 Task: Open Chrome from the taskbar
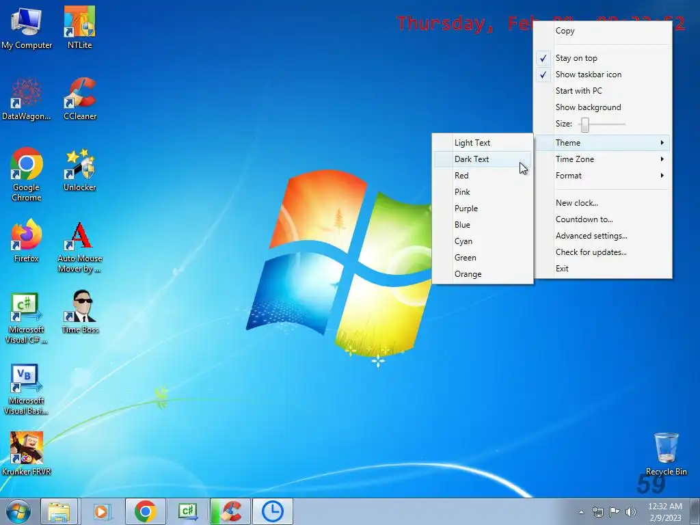(145, 511)
